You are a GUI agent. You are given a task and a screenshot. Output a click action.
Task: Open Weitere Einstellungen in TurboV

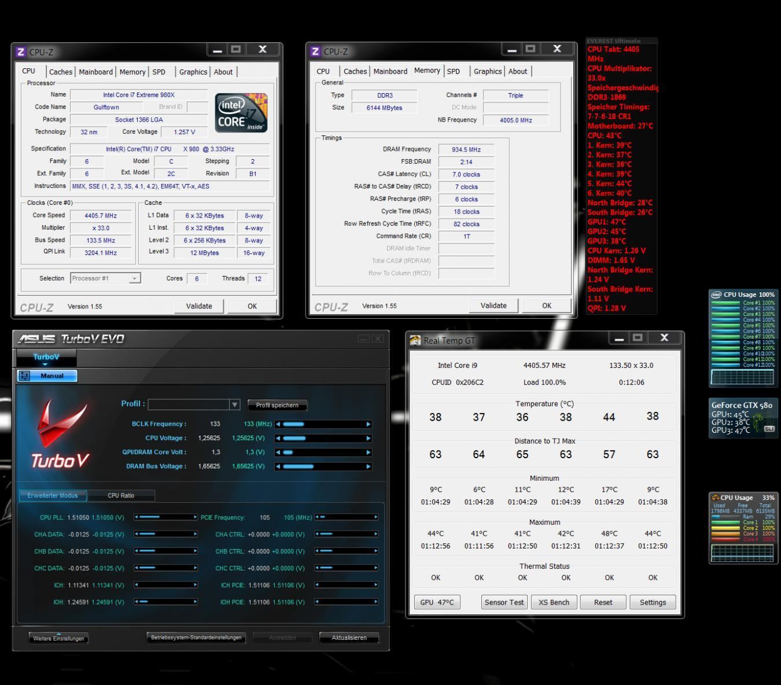(58, 638)
